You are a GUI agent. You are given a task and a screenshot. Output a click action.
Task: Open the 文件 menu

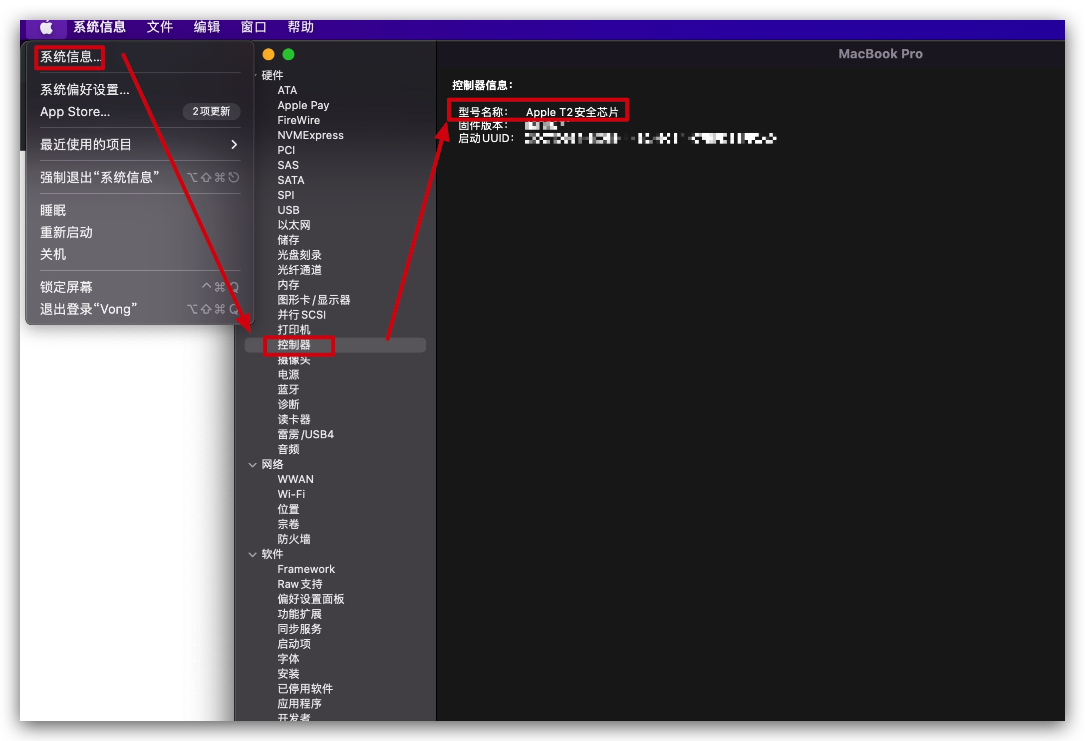click(x=159, y=27)
